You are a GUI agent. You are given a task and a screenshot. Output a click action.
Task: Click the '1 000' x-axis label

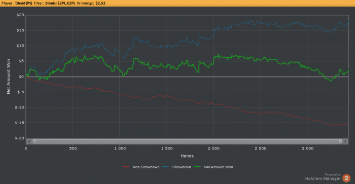pyautogui.click(x=120, y=148)
